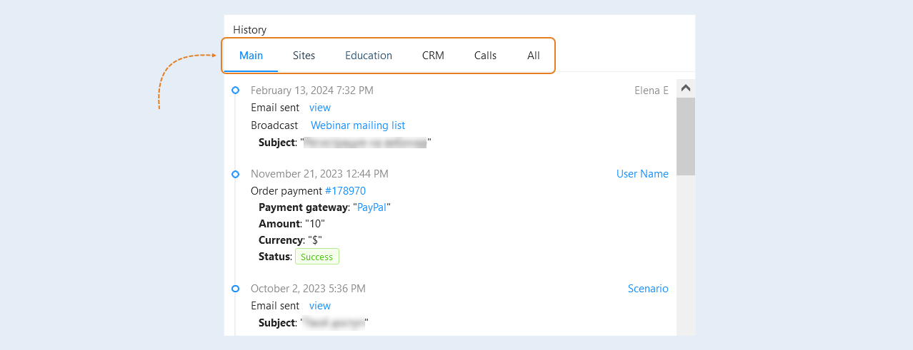
Task: Open the User Name profile link
Action: point(642,174)
